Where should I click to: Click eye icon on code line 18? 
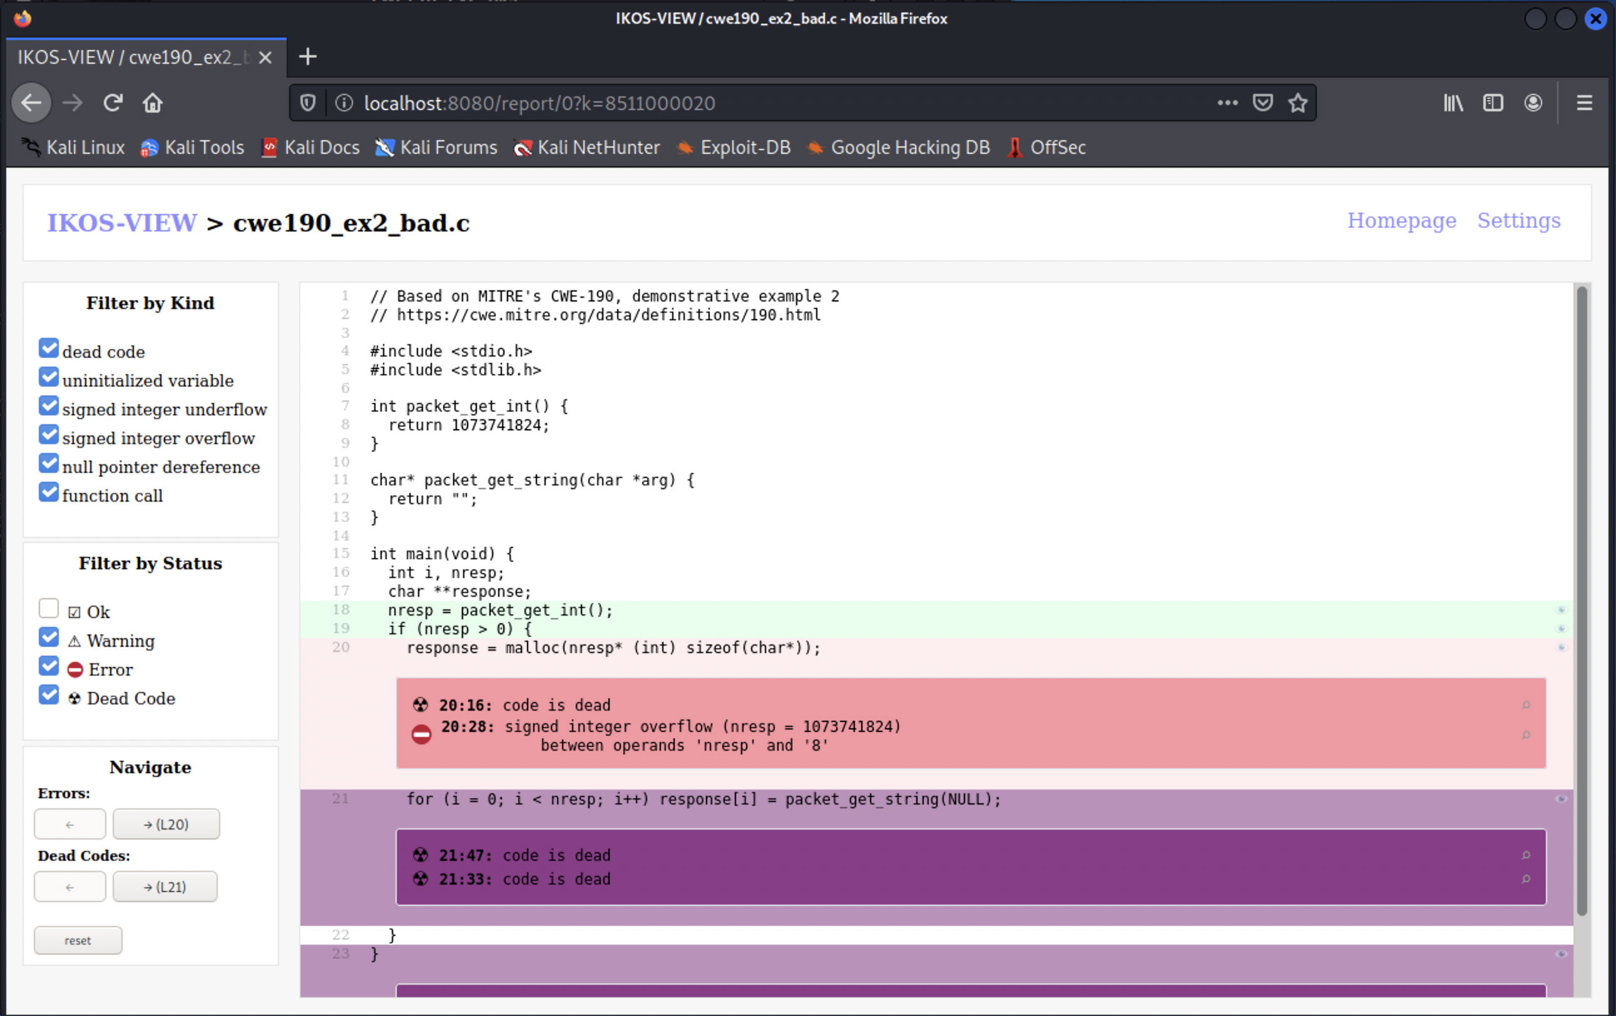click(x=1561, y=610)
